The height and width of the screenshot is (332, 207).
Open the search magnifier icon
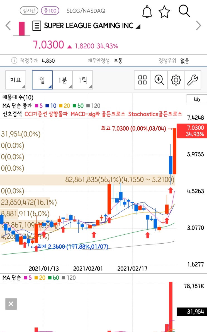tap(184, 11)
